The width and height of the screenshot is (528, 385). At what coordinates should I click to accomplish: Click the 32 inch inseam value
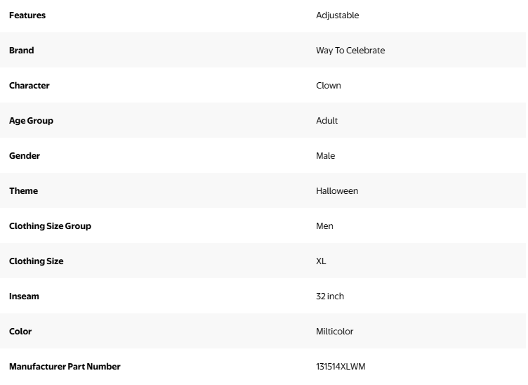coord(330,296)
